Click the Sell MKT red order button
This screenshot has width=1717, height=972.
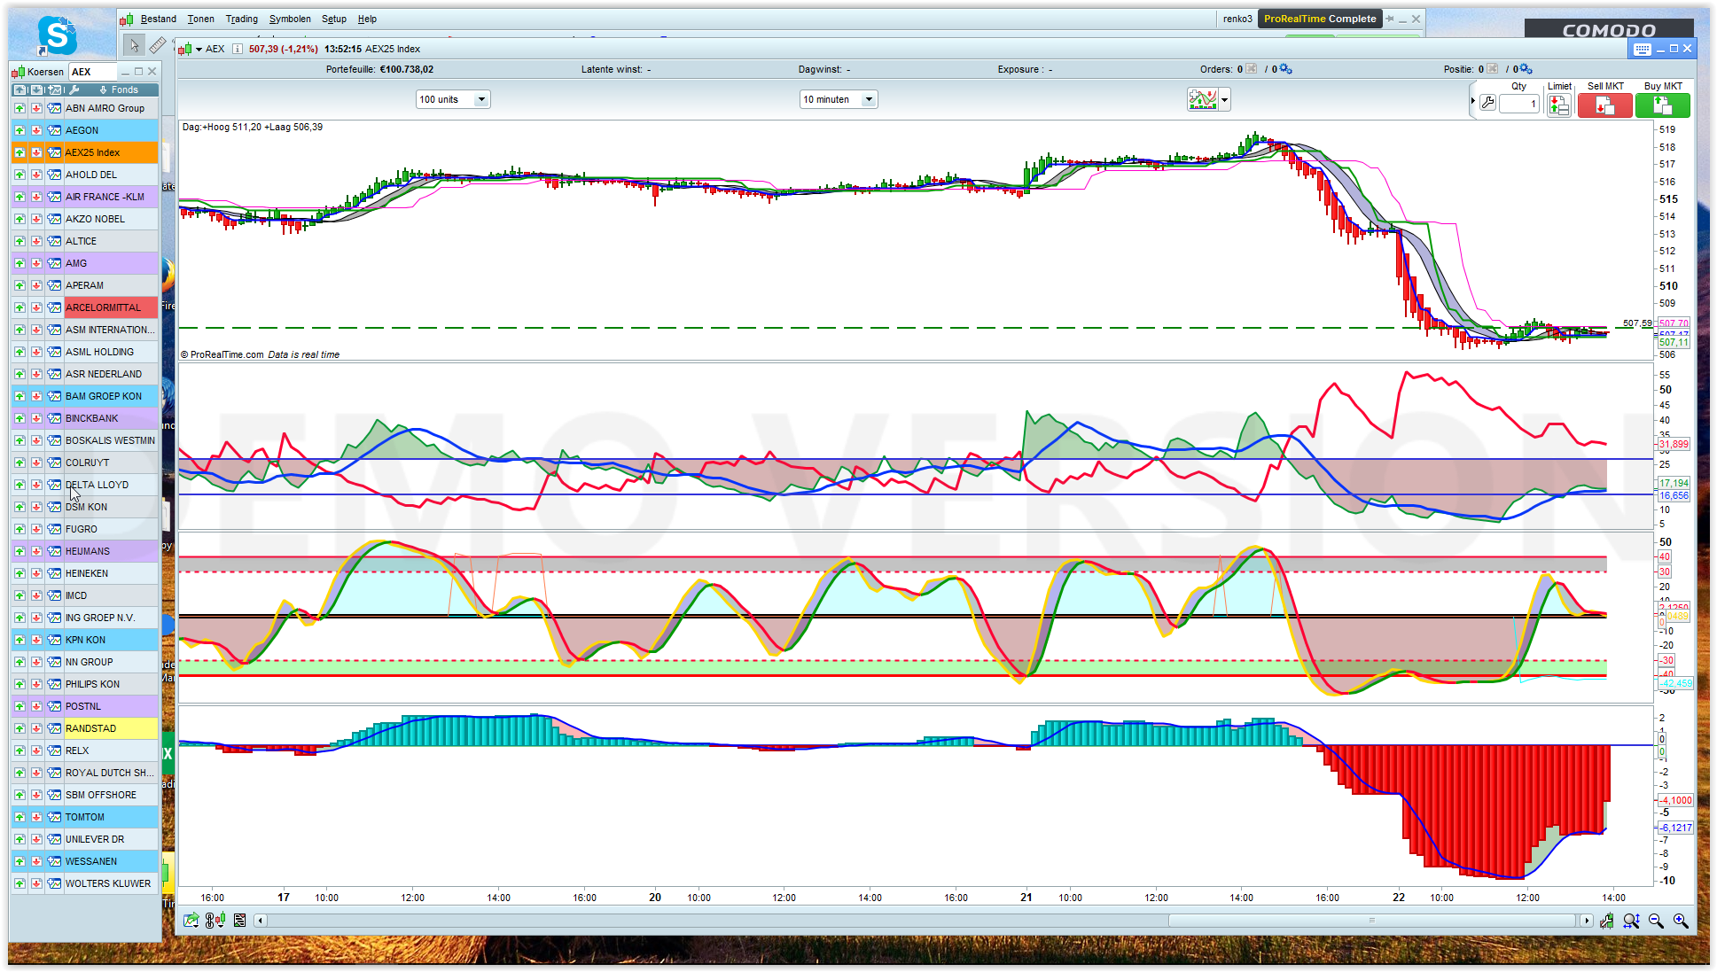click(x=1604, y=105)
